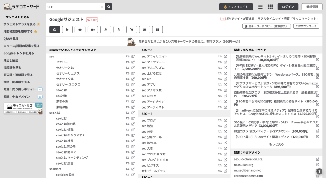Select サジェストを見る in sidebar

(x=18, y=17)
